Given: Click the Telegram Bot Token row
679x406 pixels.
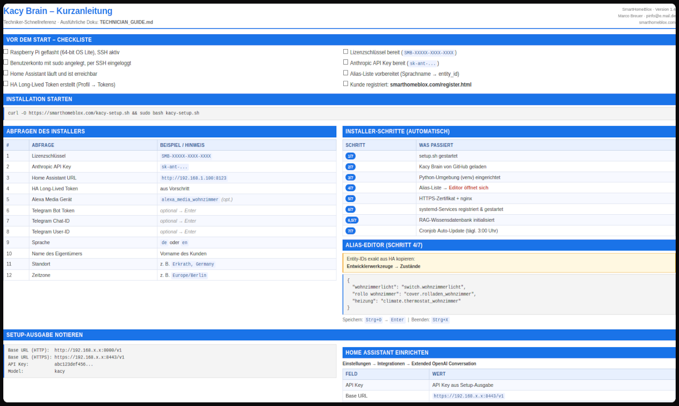Looking at the screenshot, I should pos(169,210).
